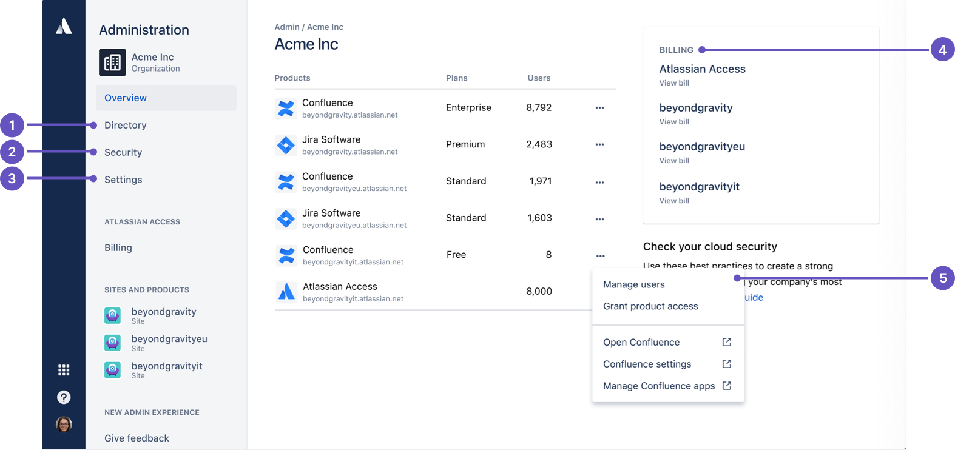Open more actions for Jira Software with 1,603 users
The image size is (955, 450).
coord(599,219)
